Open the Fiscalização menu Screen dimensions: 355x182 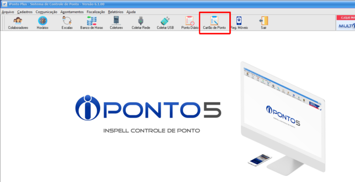[x=96, y=12]
